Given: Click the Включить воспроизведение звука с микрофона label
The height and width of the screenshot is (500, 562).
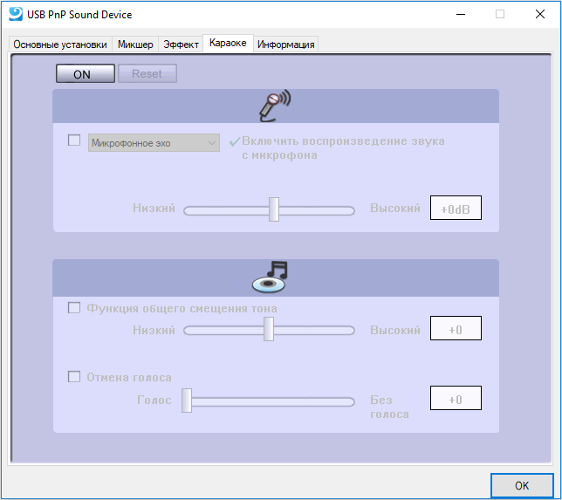Looking at the screenshot, I should [343, 148].
